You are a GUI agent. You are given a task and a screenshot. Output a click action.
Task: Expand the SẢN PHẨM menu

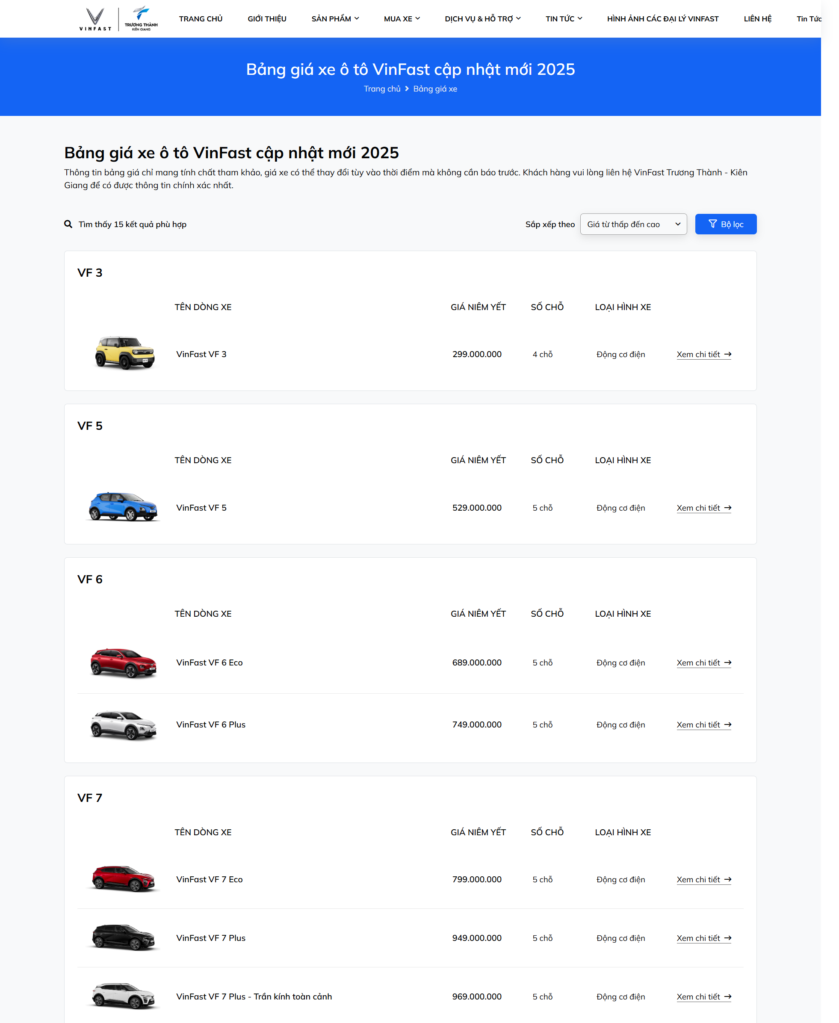coord(335,19)
